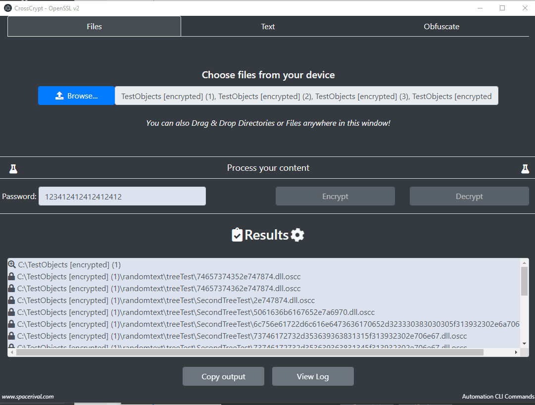Click the 'Process your content' text
535x405 pixels.
268,168
